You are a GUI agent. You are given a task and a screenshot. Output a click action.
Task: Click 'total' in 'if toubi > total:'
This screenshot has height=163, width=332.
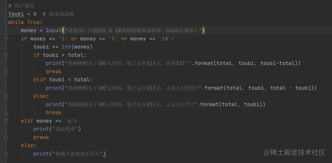click(76, 55)
